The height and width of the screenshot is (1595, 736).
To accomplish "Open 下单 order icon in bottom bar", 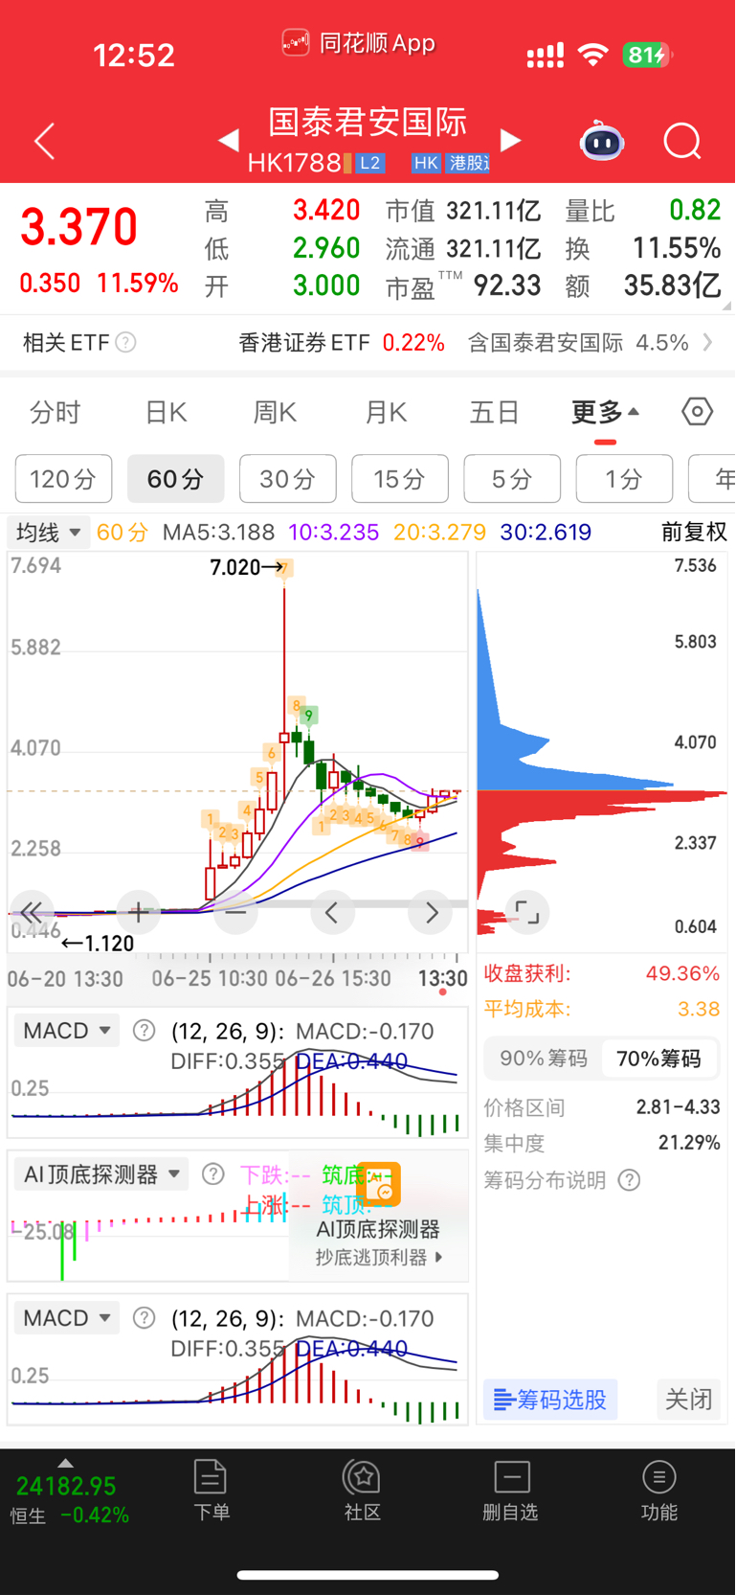I will tap(211, 1490).
